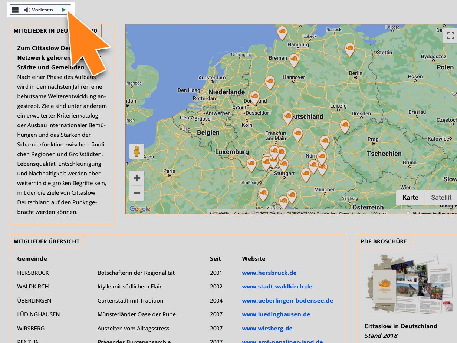Open the www.hersbruck.de link
The height and width of the screenshot is (343, 457).
point(269,273)
